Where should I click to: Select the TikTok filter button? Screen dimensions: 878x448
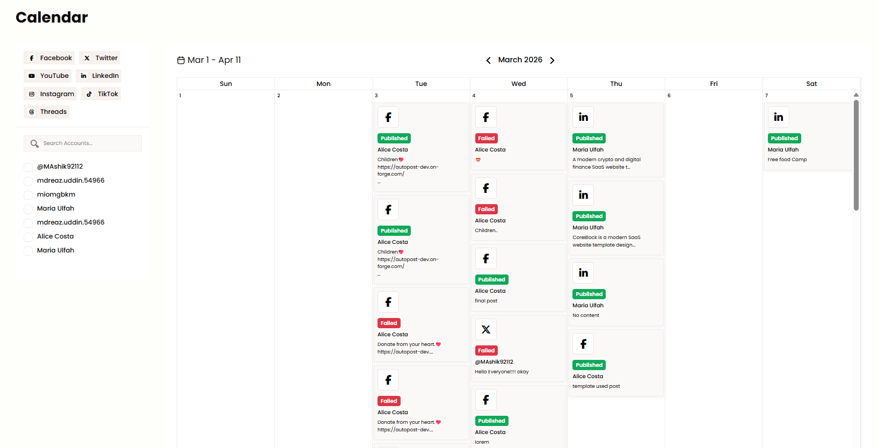[101, 94]
